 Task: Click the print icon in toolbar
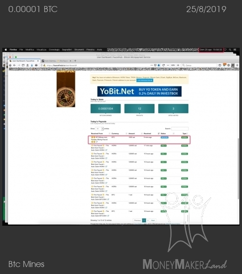click(x=36, y=65)
